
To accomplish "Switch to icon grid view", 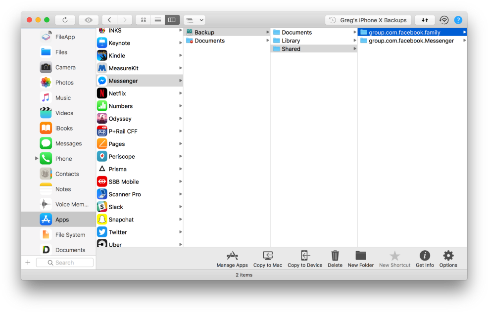I will (144, 20).
